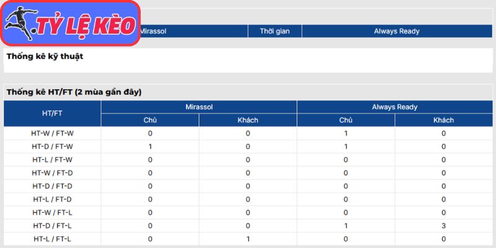
Task: Select the Chủ subheader under Always Ready
Action: 346,120
